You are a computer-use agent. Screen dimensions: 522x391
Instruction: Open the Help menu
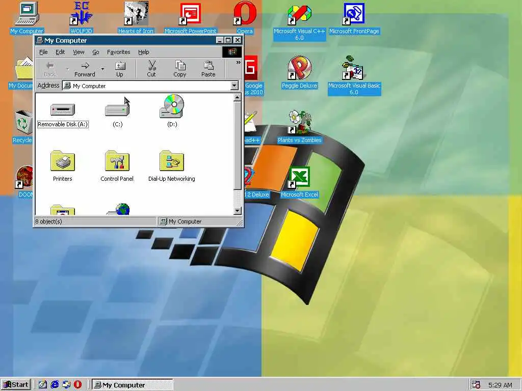click(x=143, y=52)
